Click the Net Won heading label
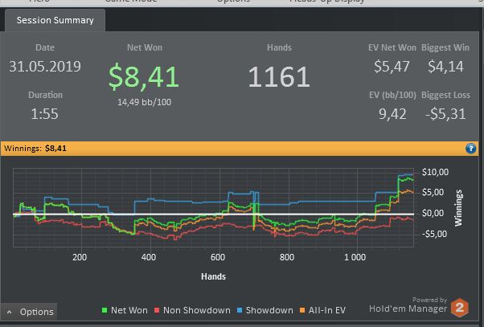Image resolution: width=484 pixels, height=327 pixels. [145, 47]
